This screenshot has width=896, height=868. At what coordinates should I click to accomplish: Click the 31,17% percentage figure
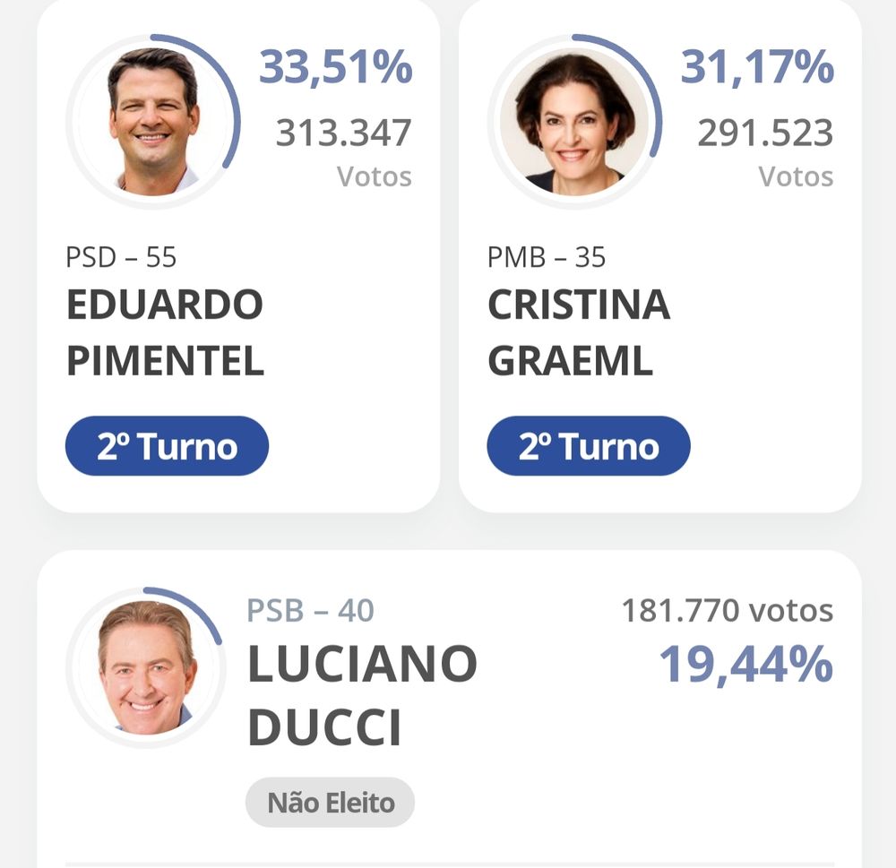tap(757, 67)
